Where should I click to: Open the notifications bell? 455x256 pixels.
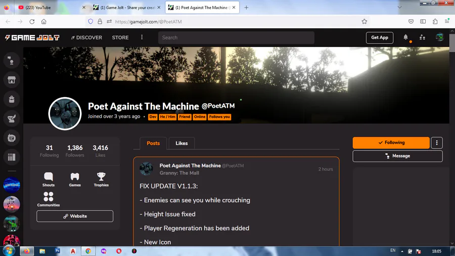405,37
